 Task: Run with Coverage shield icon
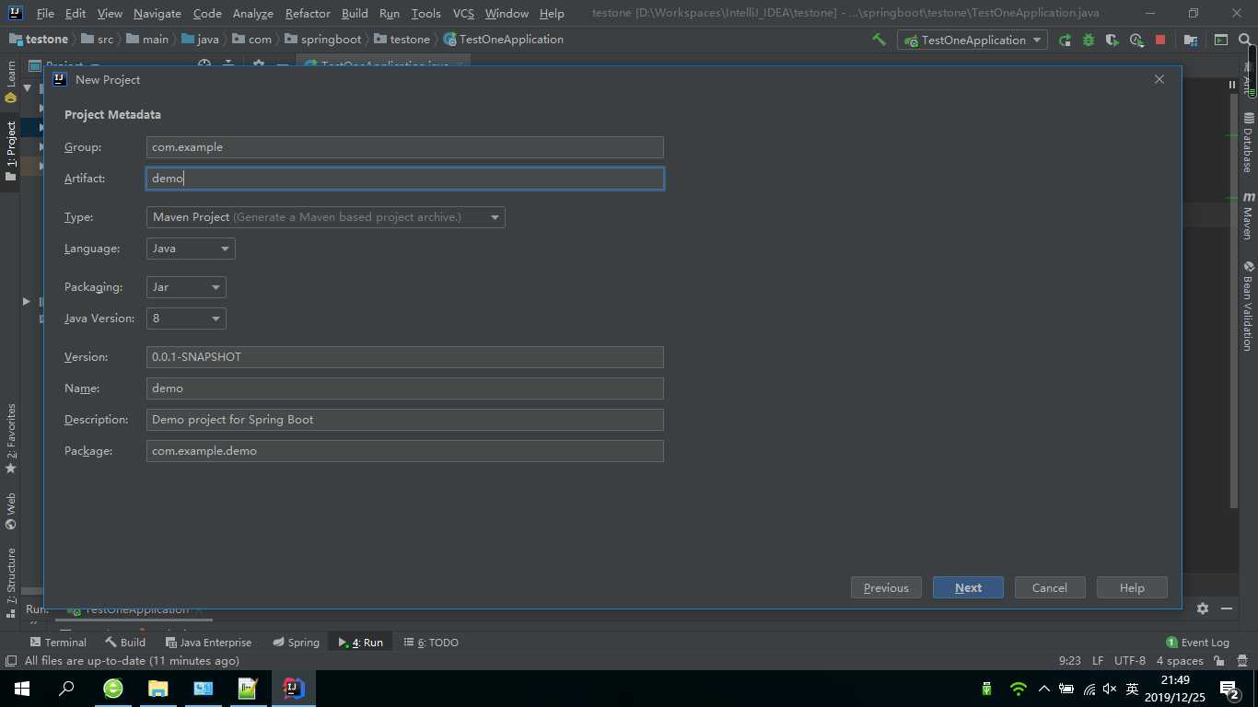[1112, 40]
